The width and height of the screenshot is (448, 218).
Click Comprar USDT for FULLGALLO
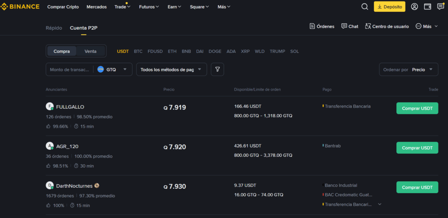click(x=417, y=108)
